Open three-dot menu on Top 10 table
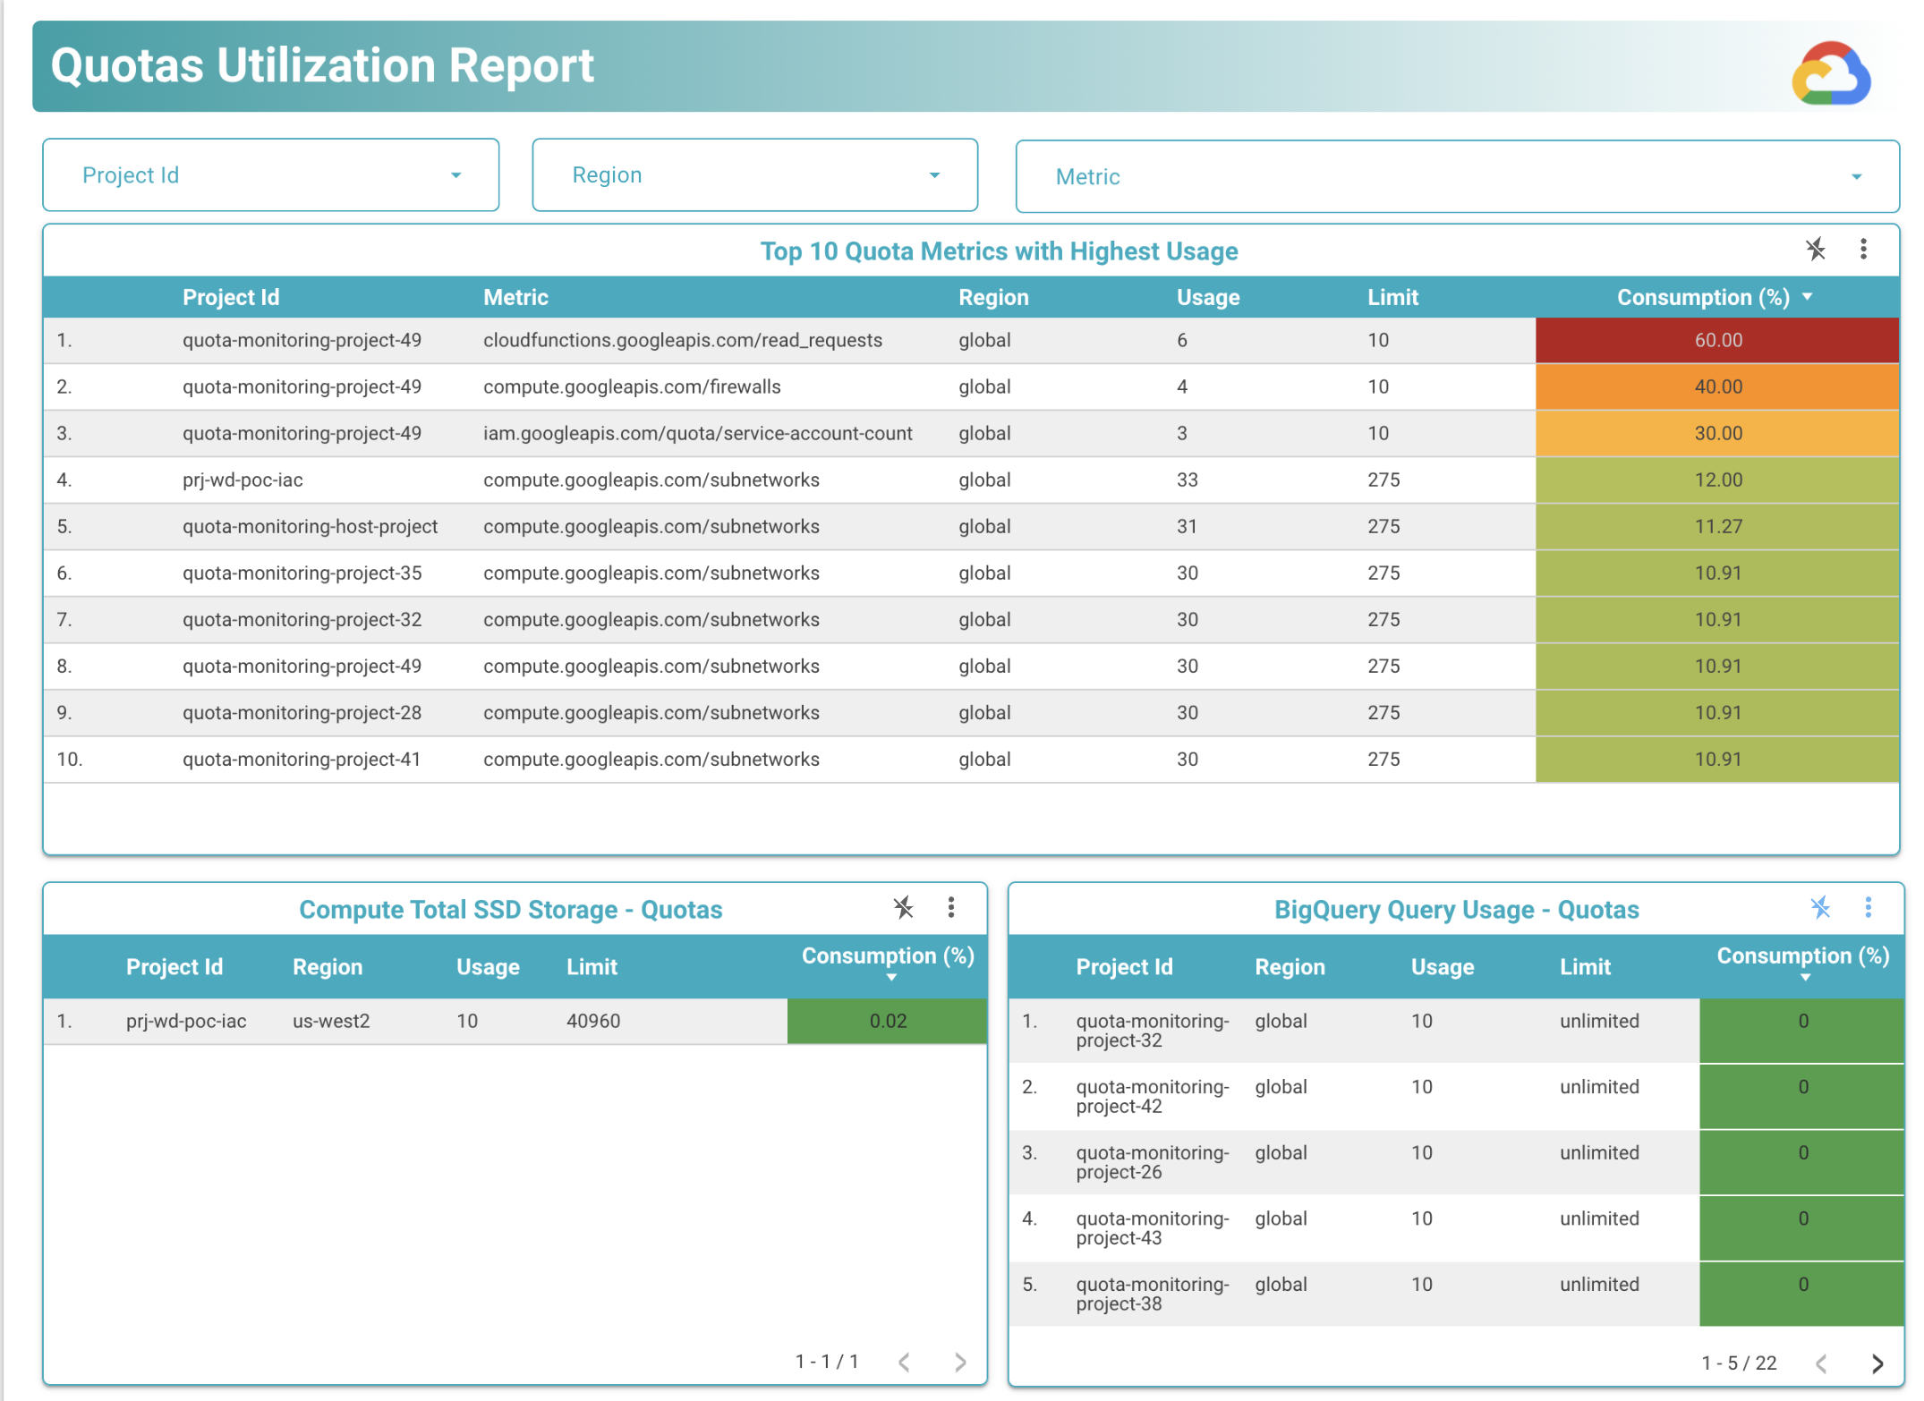 pyautogui.click(x=1863, y=249)
